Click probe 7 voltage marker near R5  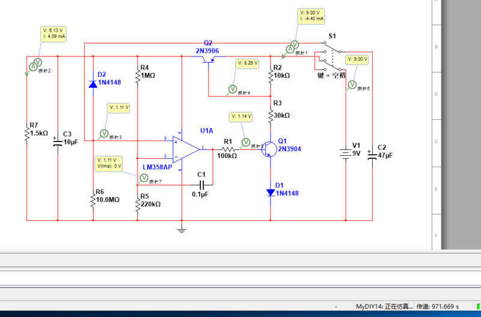tap(144, 177)
